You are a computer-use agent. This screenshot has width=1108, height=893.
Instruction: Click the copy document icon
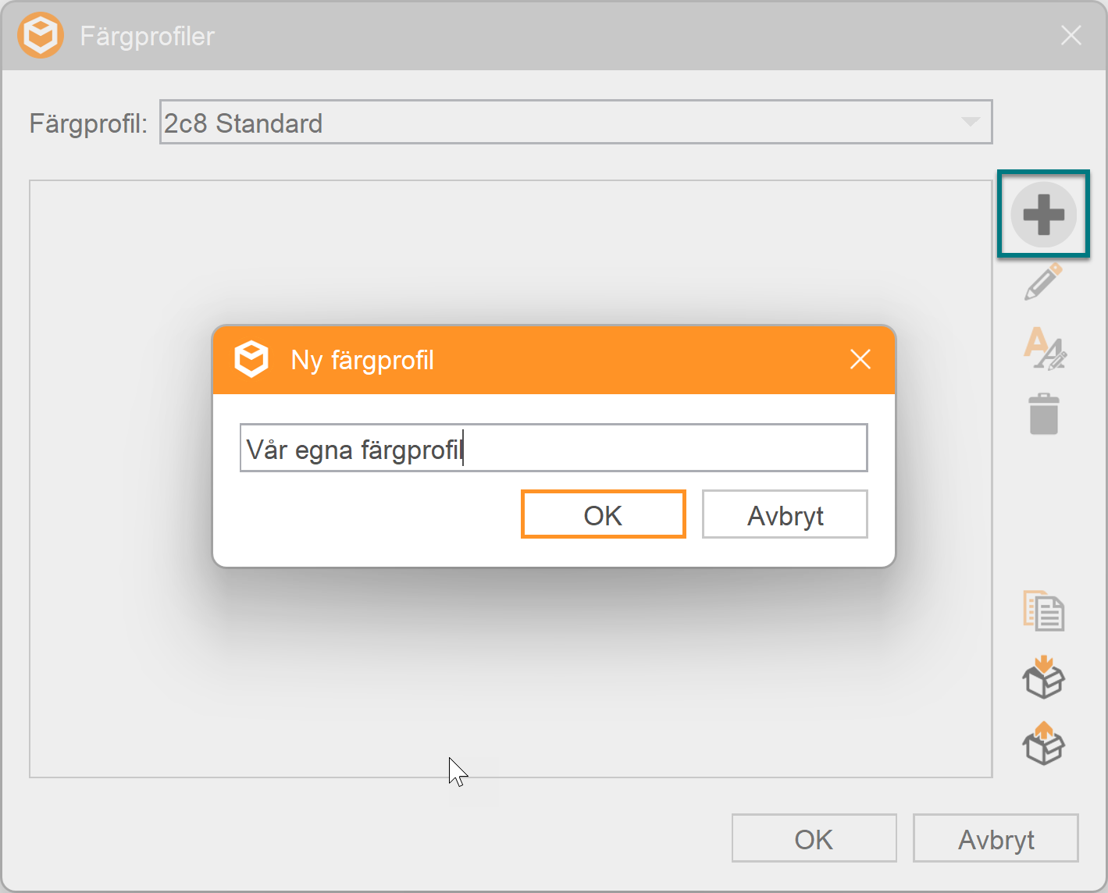[x=1043, y=610]
